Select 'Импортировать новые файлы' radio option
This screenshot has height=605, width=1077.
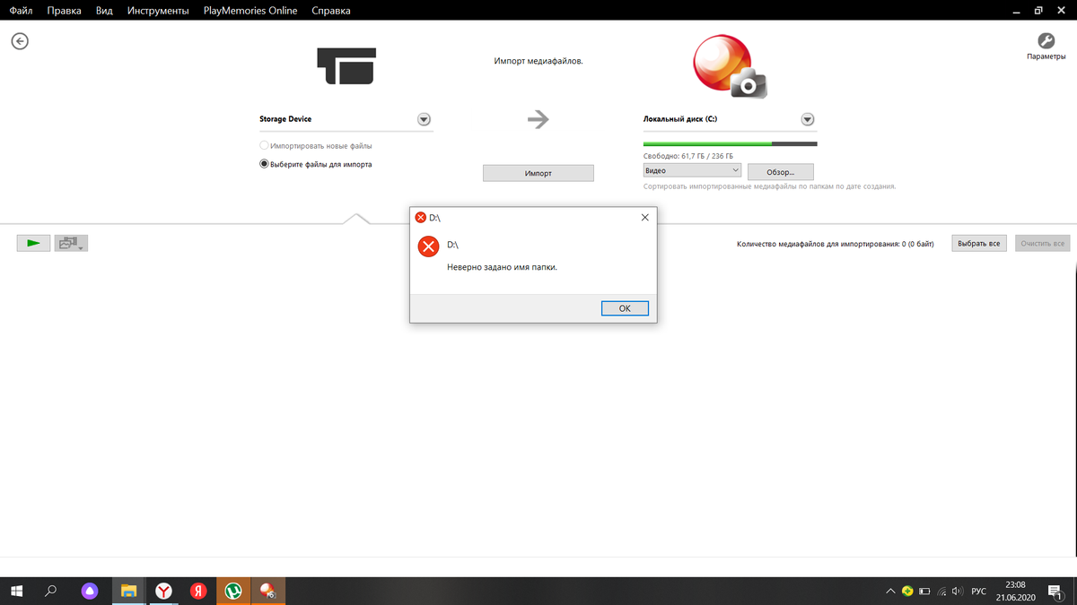(264, 145)
